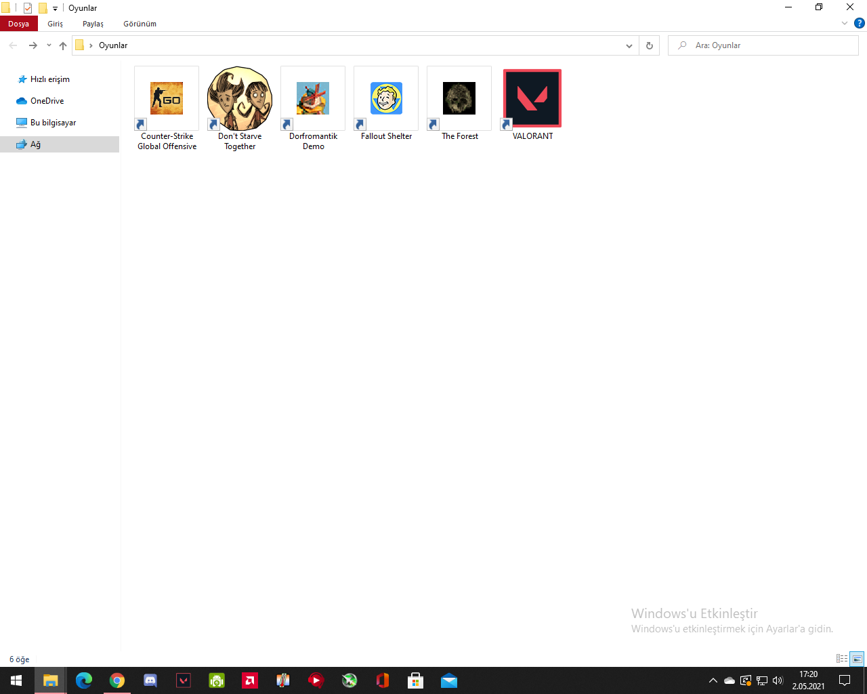Open the blue Help question mark
The image size is (867, 694).
click(860, 23)
